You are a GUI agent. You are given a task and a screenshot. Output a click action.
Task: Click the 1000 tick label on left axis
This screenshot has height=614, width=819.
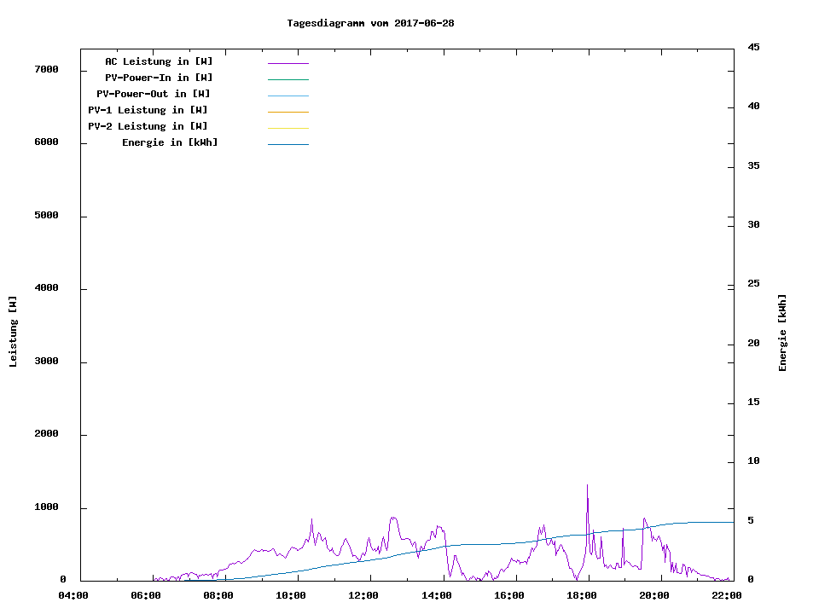45,507
